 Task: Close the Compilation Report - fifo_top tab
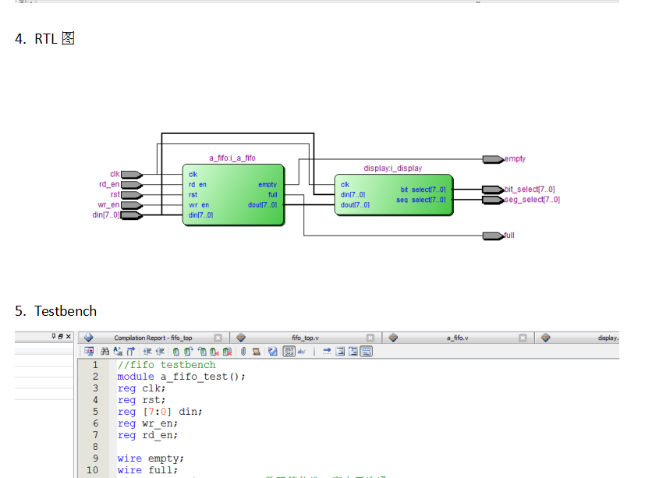tap(217, 337)
